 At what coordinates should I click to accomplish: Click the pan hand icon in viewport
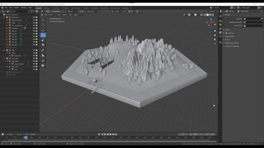[214, 35]
